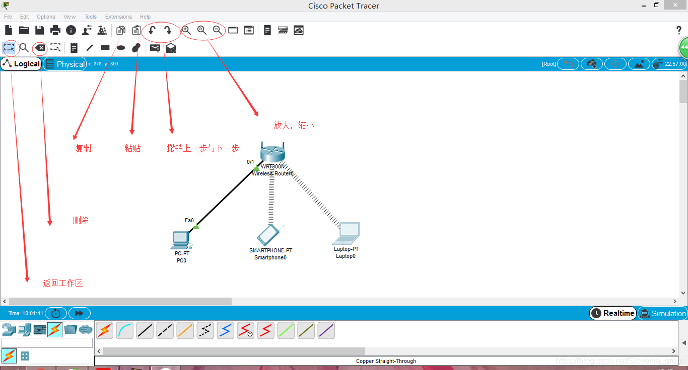Select the Draw Rectangle tool

(x=105, y=48)
